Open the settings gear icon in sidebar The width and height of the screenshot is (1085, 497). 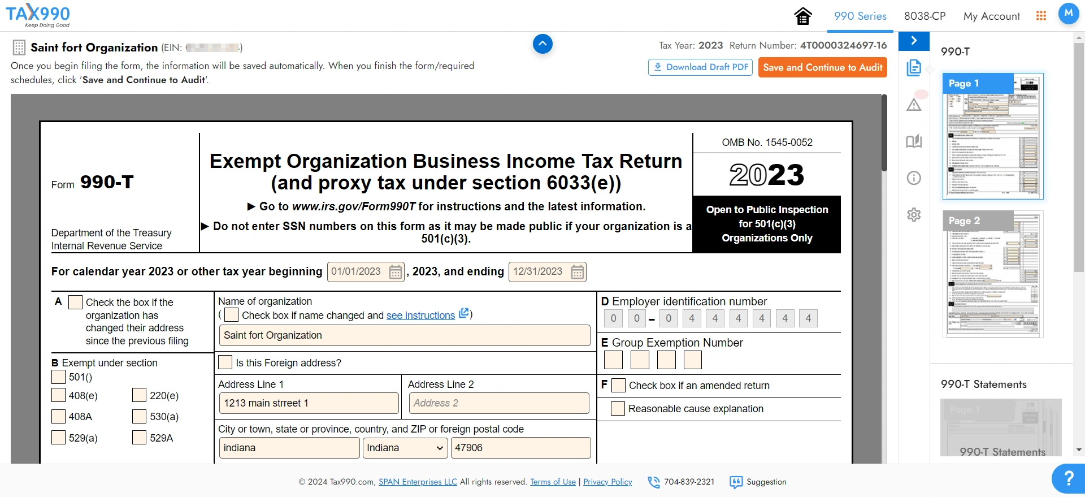914,215
